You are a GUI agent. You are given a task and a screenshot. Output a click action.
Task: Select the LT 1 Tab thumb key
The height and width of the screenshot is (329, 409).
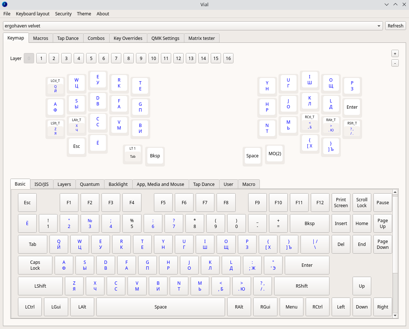tap(133, 154)
